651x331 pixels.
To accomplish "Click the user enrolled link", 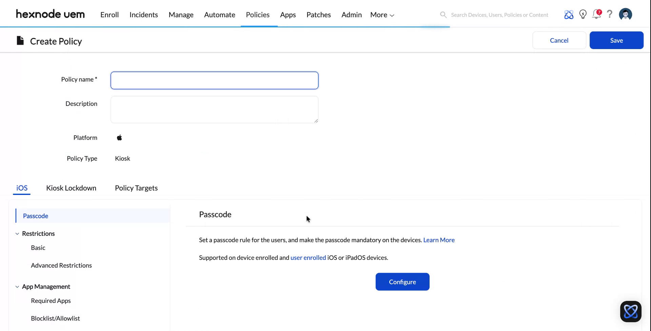I will (x=308, y=258).
